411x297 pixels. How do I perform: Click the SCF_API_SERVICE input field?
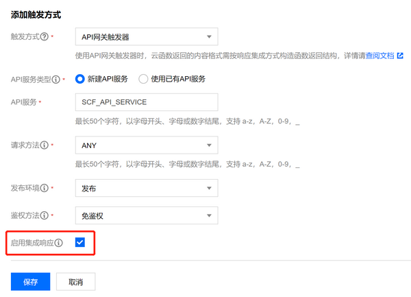click(x=147, y=102)
